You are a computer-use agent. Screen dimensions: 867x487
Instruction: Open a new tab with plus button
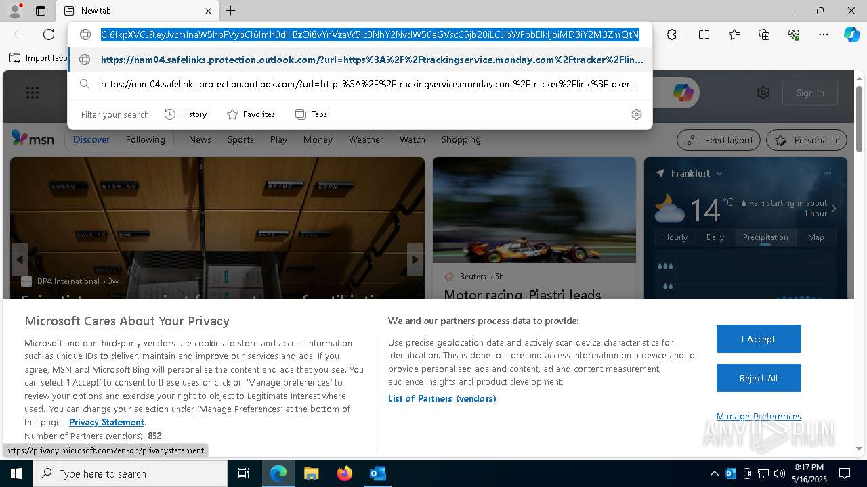click(x=231, y=11)
